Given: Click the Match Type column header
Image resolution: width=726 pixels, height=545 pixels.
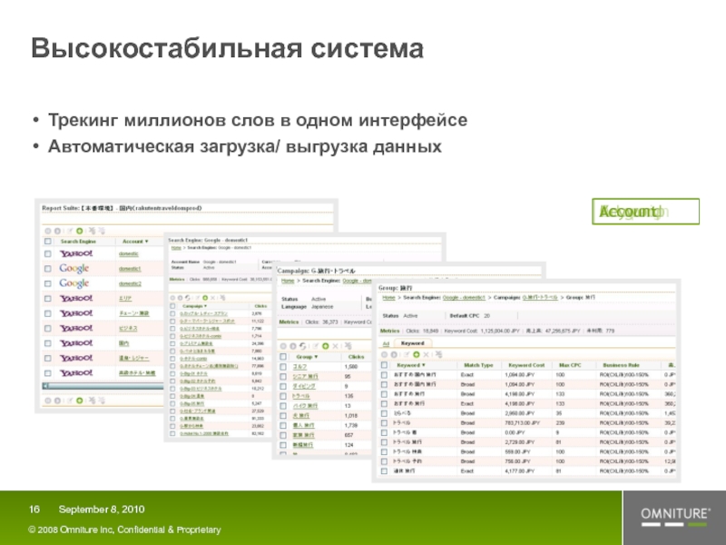Looking at the screenshot, I should [x=478, y=365].
